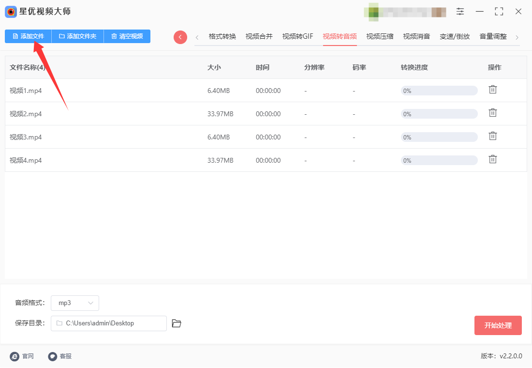Browse save folder with open-folder icon
This screenshot has height=368, width=532.
[x=177, y=323]
